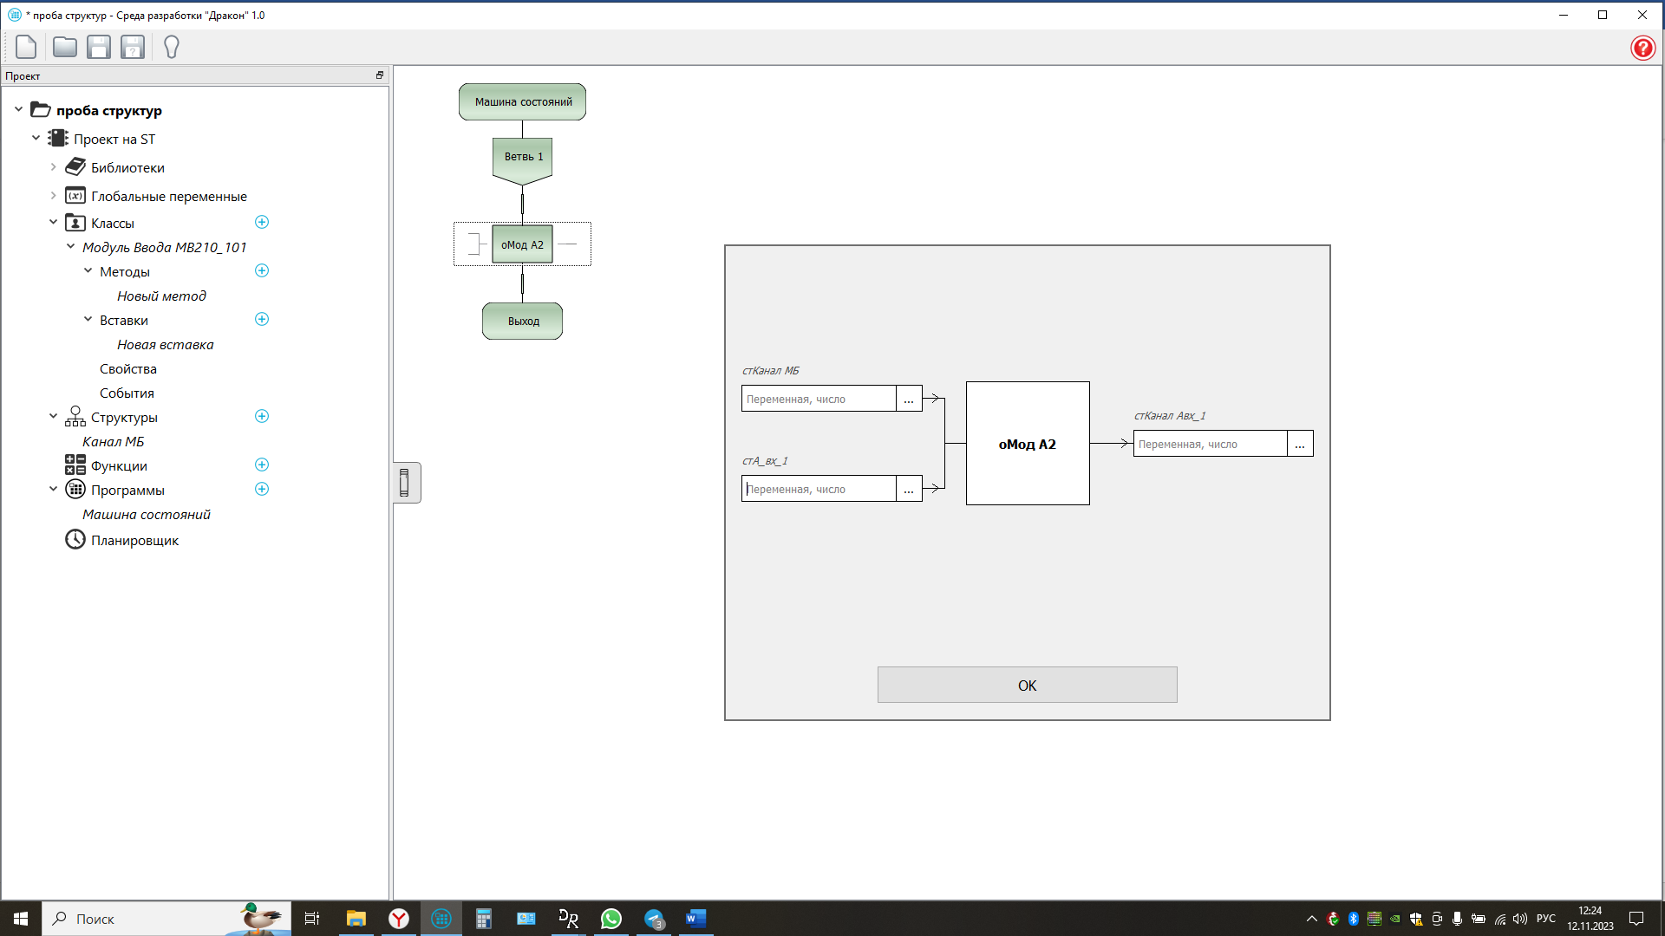Click the Save toolbar icon

pyautogui.click(x=99, y=47)
